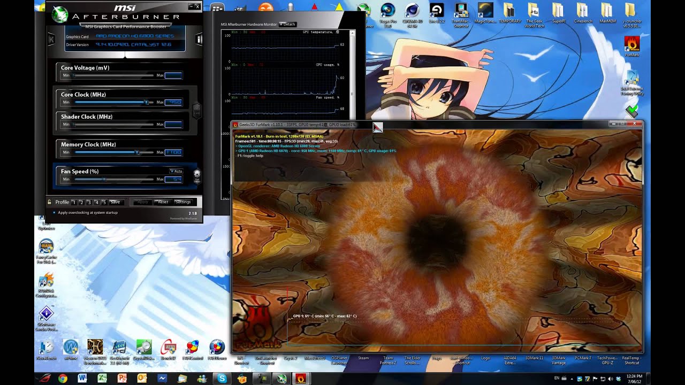Click the Shader Clock slider track
Image resolution: width=685 pixels, height=385 pixels.
click(114, 125)
